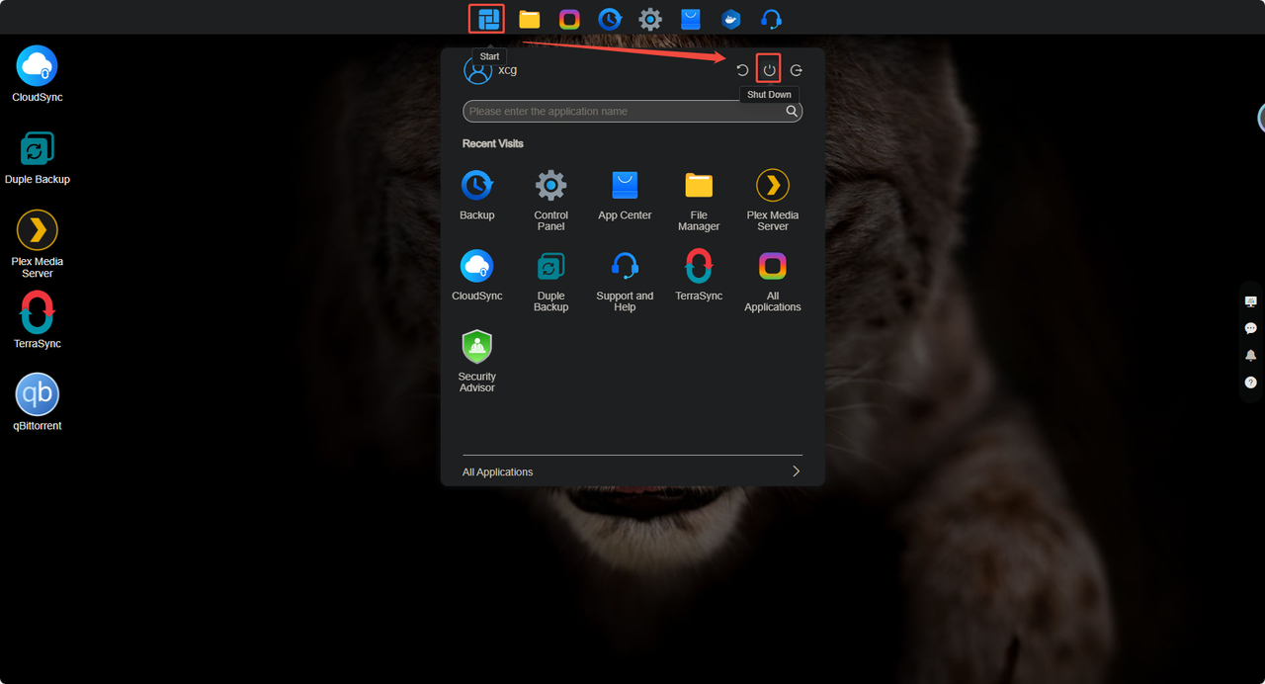Viewport: 1265px width, 684px height.
Task: Open File Manager from the top taskbar
Action: coord(529,19)
